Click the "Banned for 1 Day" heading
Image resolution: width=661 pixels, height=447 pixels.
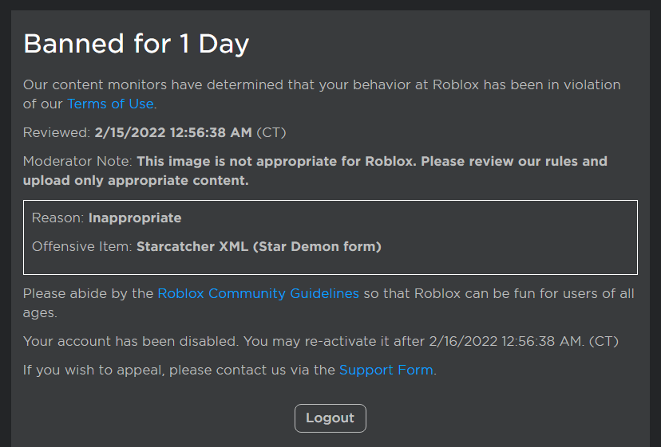click(x=136, y=43)
